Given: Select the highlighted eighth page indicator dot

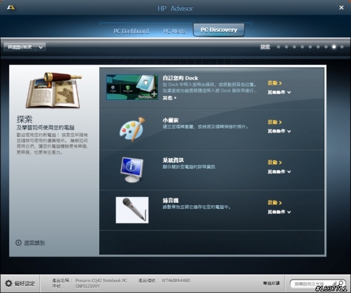Looking at the screenshot, I should [334, 47].
